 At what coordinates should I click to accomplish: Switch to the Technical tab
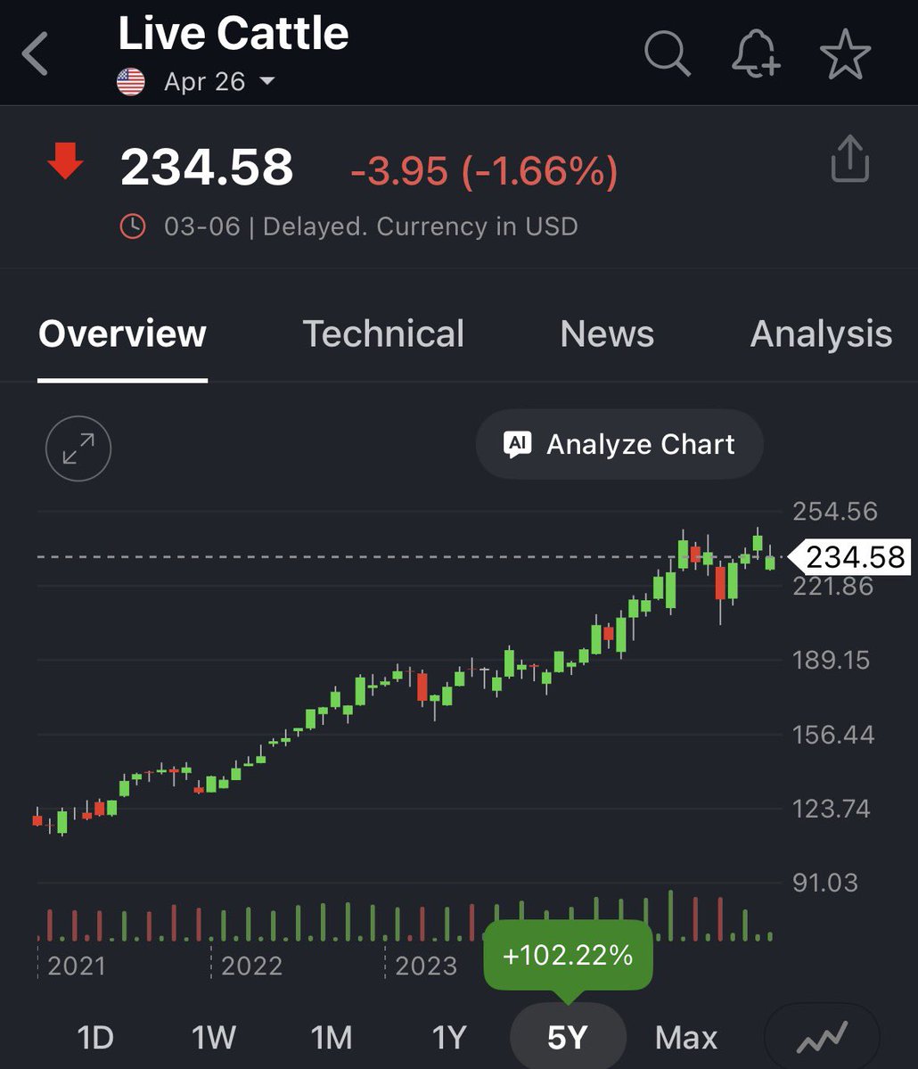coord(383,334)
